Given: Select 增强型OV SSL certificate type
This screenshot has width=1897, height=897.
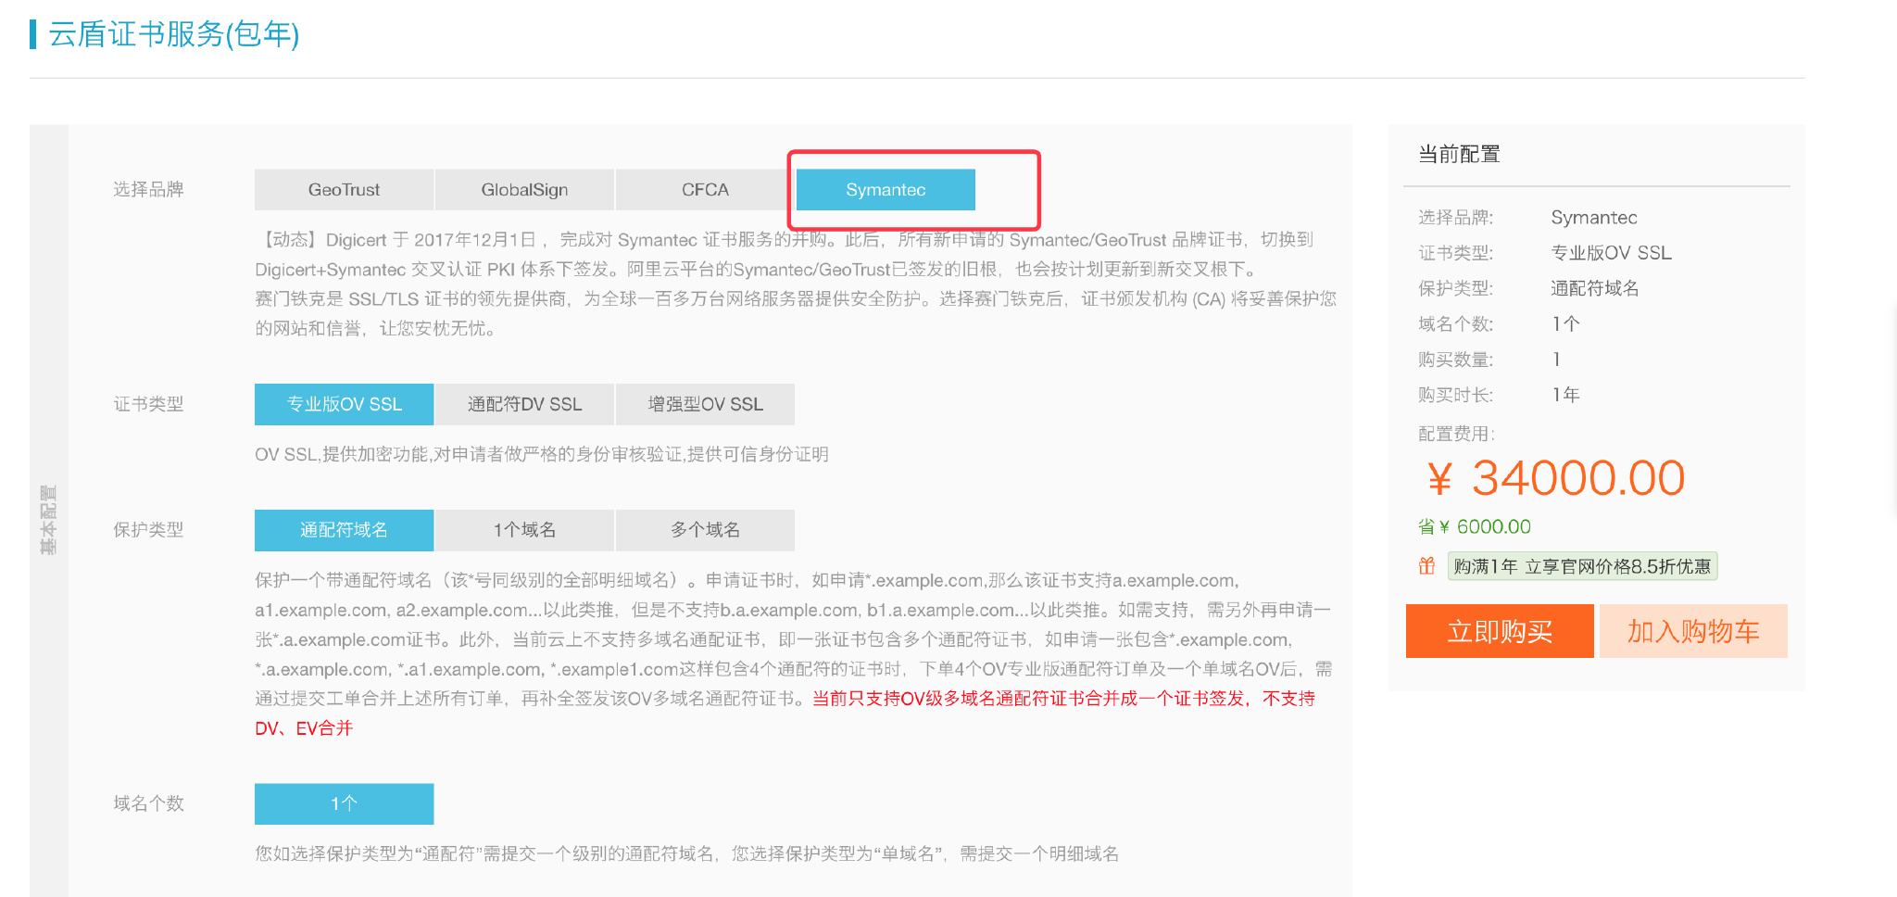Looking at the screenshot, I should click(705, 404).
